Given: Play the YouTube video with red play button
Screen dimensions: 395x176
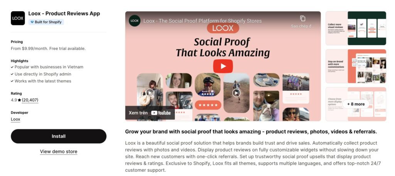Looking at the screenshot, I should point(223,66).
